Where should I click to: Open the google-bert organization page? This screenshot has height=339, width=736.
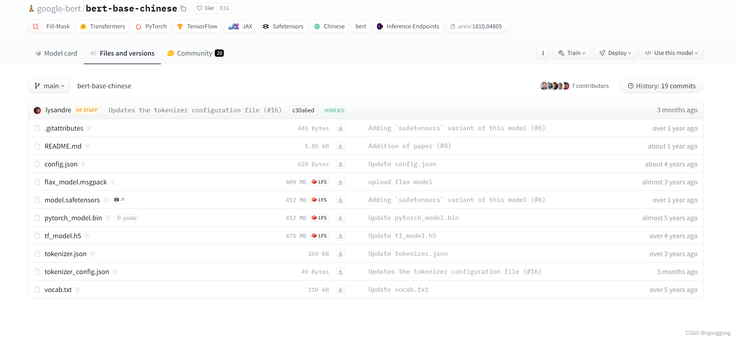(59, 9)
